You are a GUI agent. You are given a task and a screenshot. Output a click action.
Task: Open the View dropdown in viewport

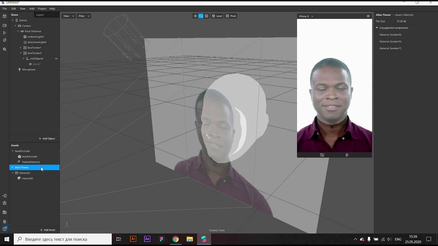tap(68, 16)
